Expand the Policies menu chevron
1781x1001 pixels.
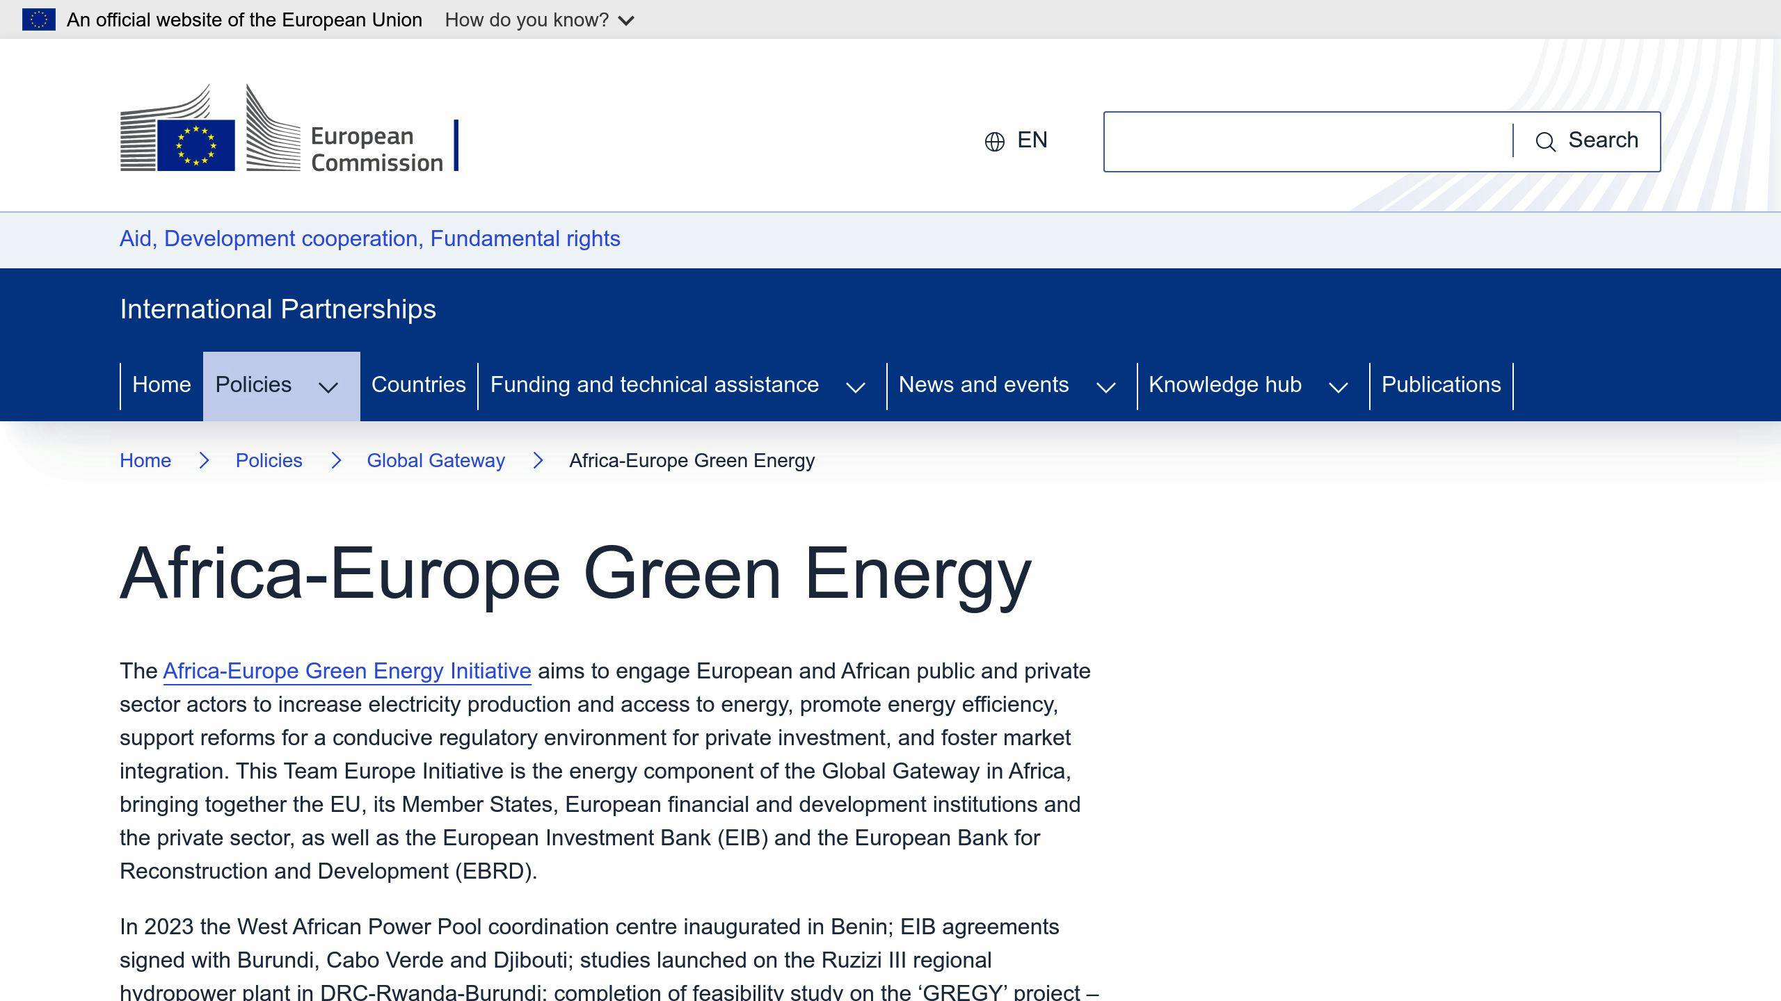(x=328, y=387)
